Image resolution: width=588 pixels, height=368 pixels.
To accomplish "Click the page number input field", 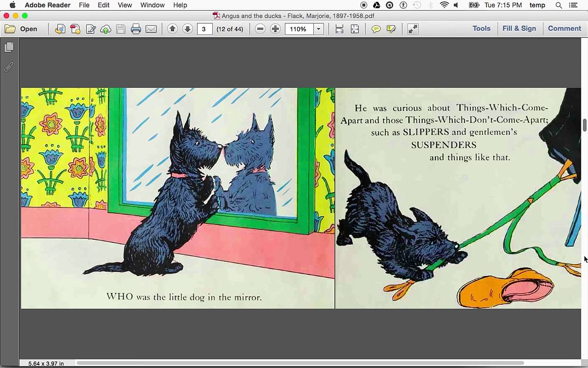I will (205, 29).
